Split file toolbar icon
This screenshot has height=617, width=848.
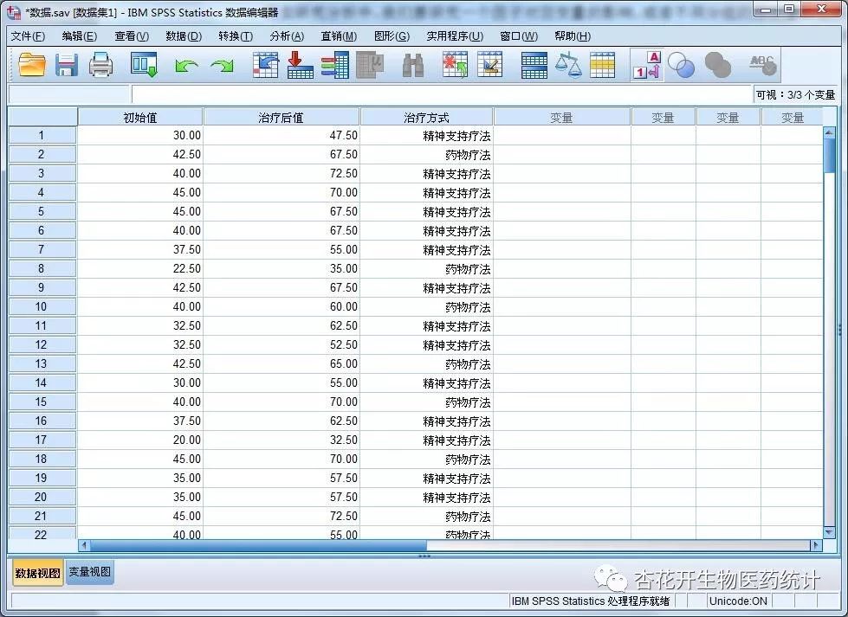tap(534, 66)
